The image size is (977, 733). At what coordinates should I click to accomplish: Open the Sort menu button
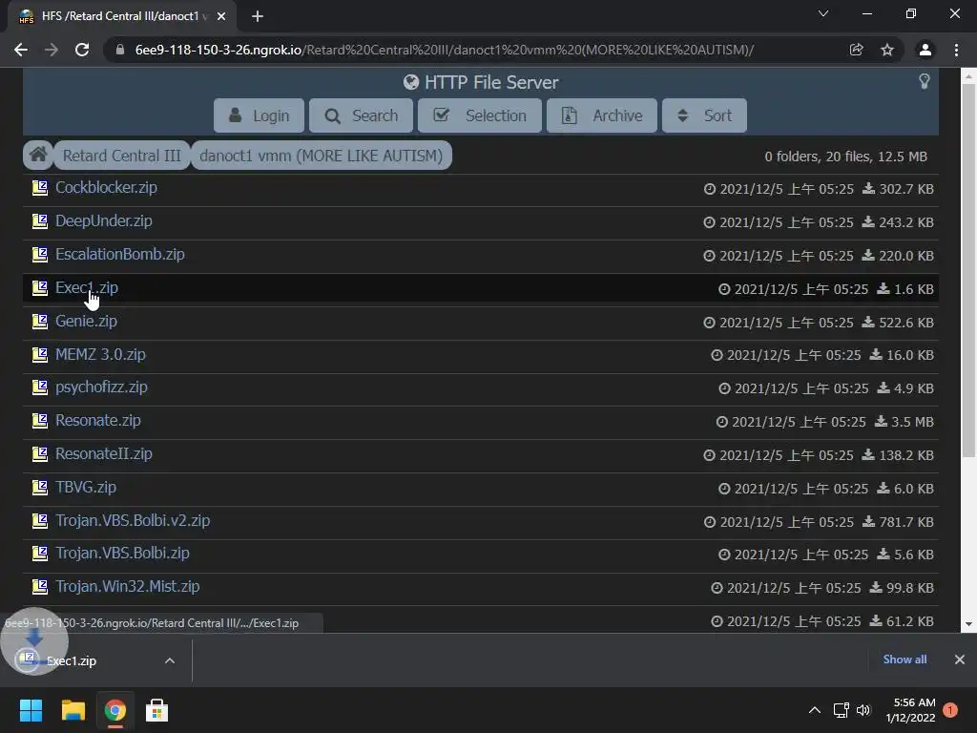704,115
